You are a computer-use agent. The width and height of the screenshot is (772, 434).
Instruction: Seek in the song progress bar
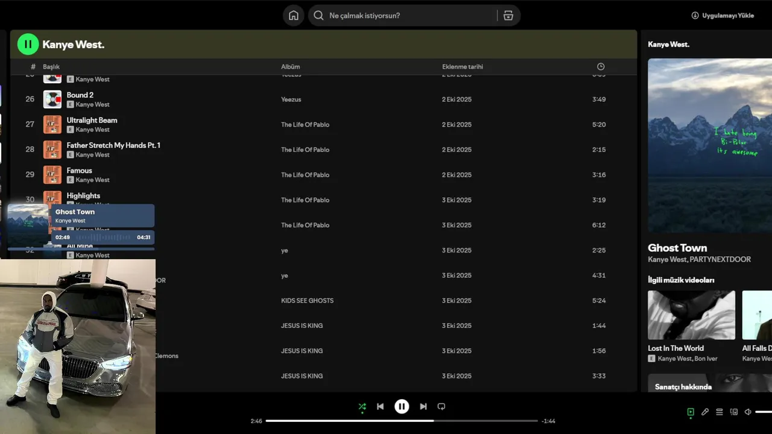(x=402, y=421)
